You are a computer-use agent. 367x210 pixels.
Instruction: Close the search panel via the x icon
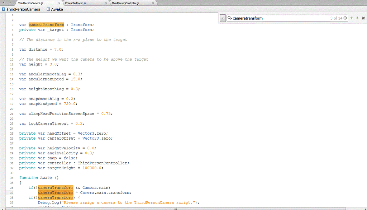[363, 18]
